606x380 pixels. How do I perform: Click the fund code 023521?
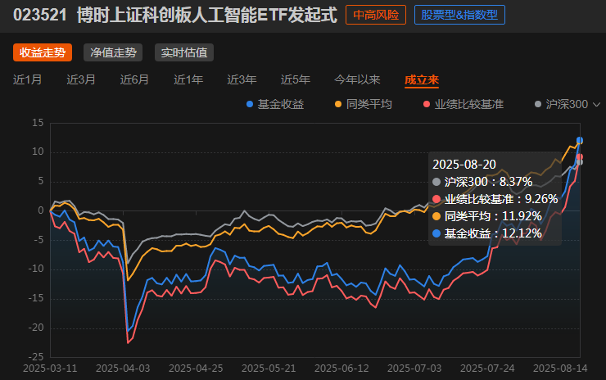[x=40, y=15]
